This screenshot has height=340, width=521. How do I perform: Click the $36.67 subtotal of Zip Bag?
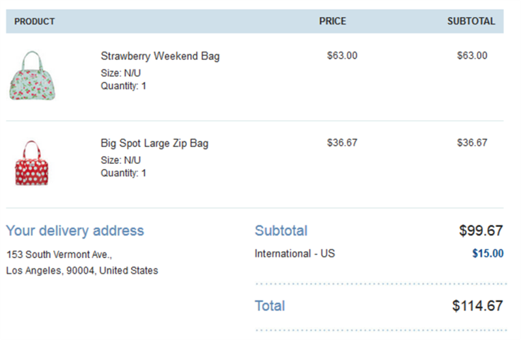472,142
